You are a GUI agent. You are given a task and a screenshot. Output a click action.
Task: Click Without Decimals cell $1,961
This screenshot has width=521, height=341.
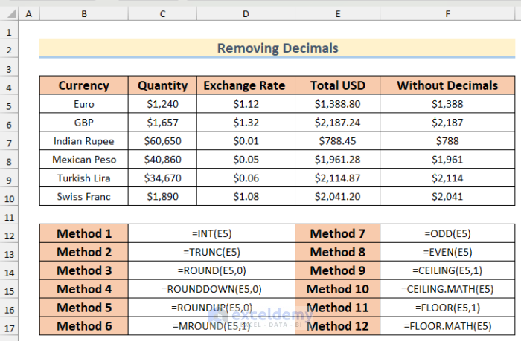(447, 160)
